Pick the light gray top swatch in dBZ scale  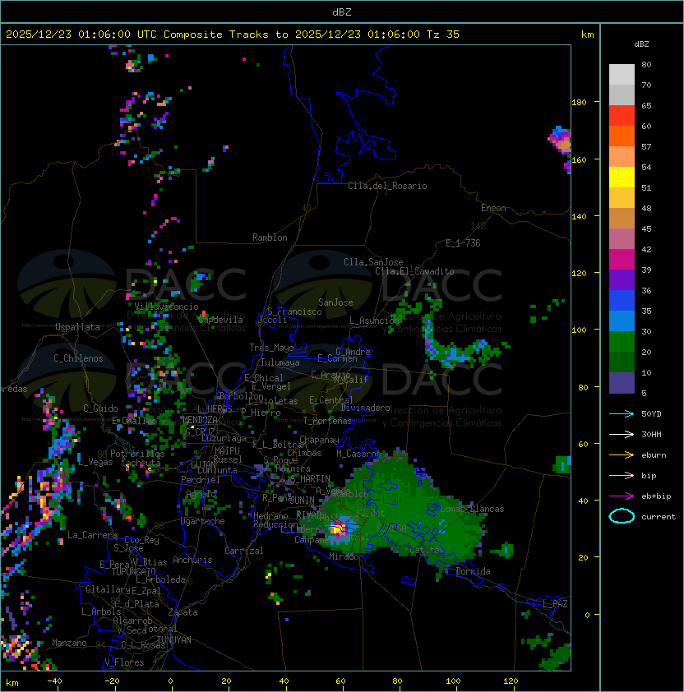pyautogui.click(x=622, y=75)
